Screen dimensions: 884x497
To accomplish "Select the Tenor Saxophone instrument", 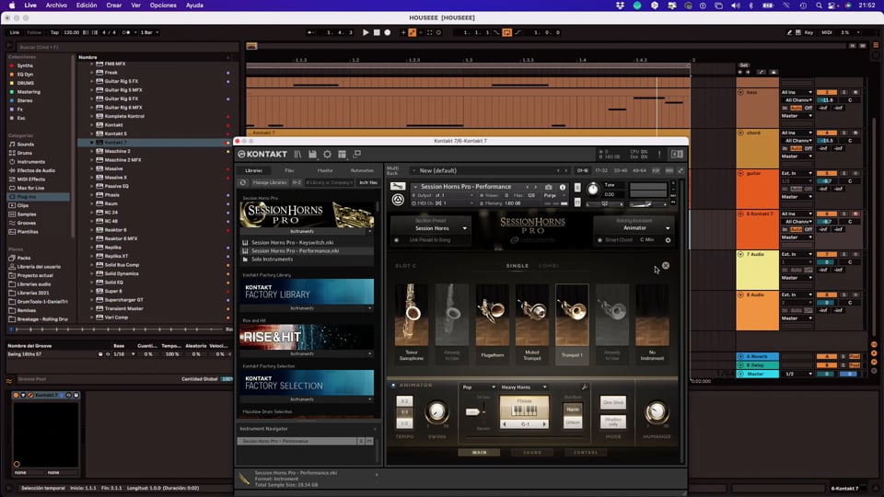I will pos(412,322).
